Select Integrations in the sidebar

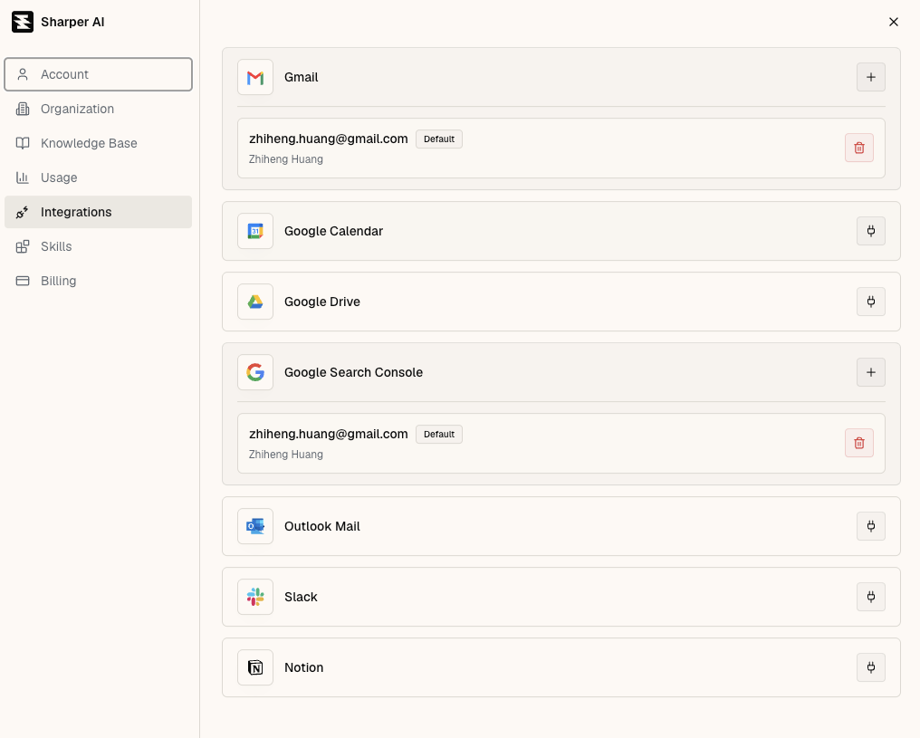point(98,212)
